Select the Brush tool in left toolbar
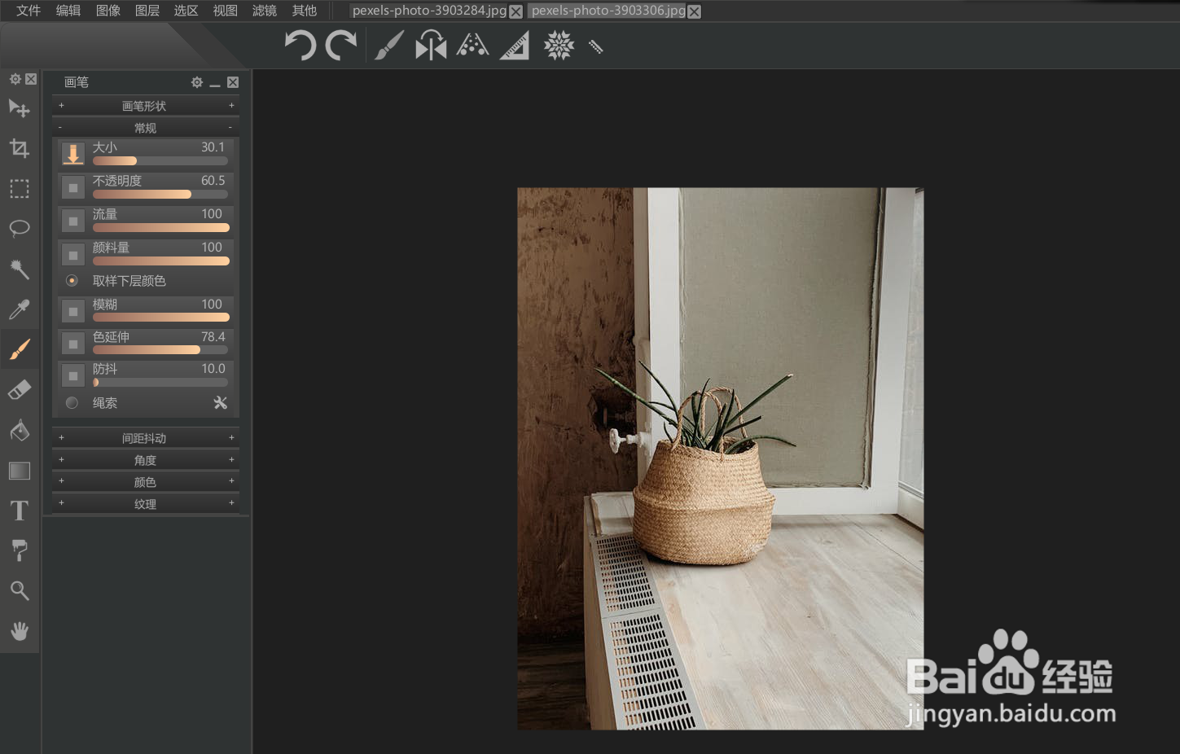 (19, 349)
